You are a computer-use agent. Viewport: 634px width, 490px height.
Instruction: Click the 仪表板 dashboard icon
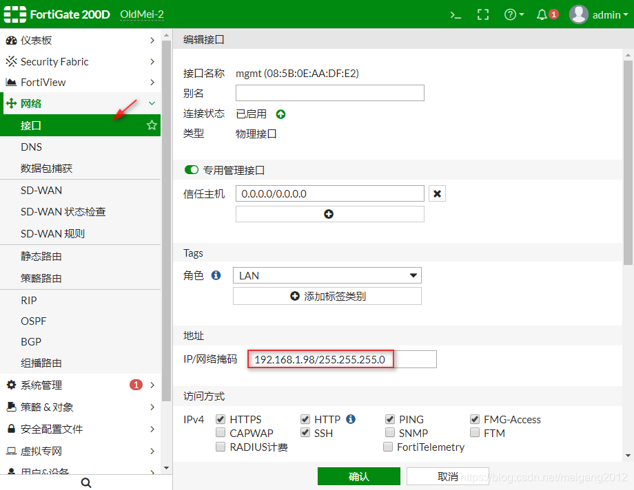11,41
